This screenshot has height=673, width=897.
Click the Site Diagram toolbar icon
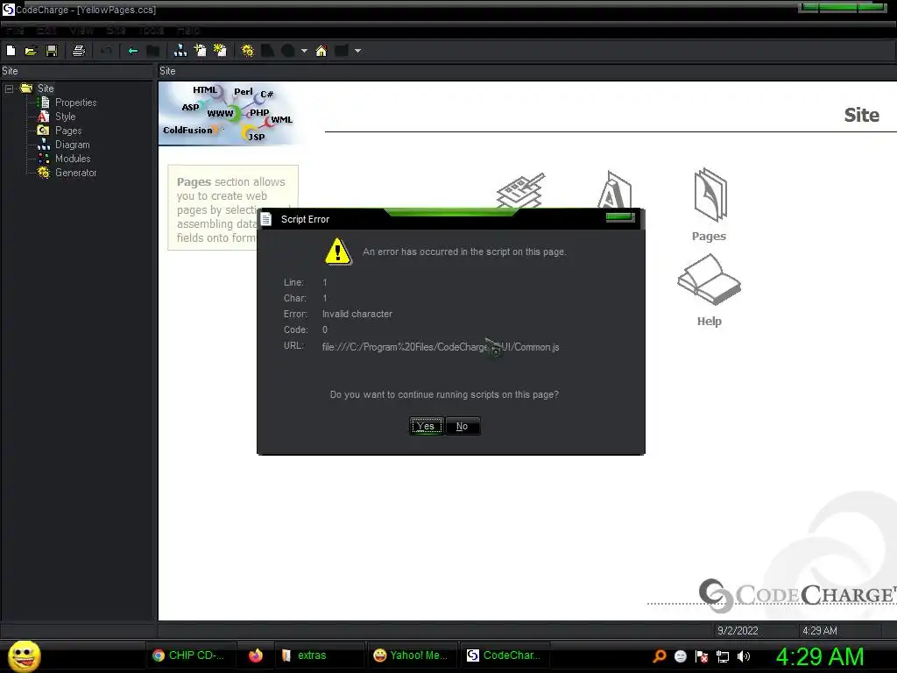pyautogui.click(x=180, y=51)
